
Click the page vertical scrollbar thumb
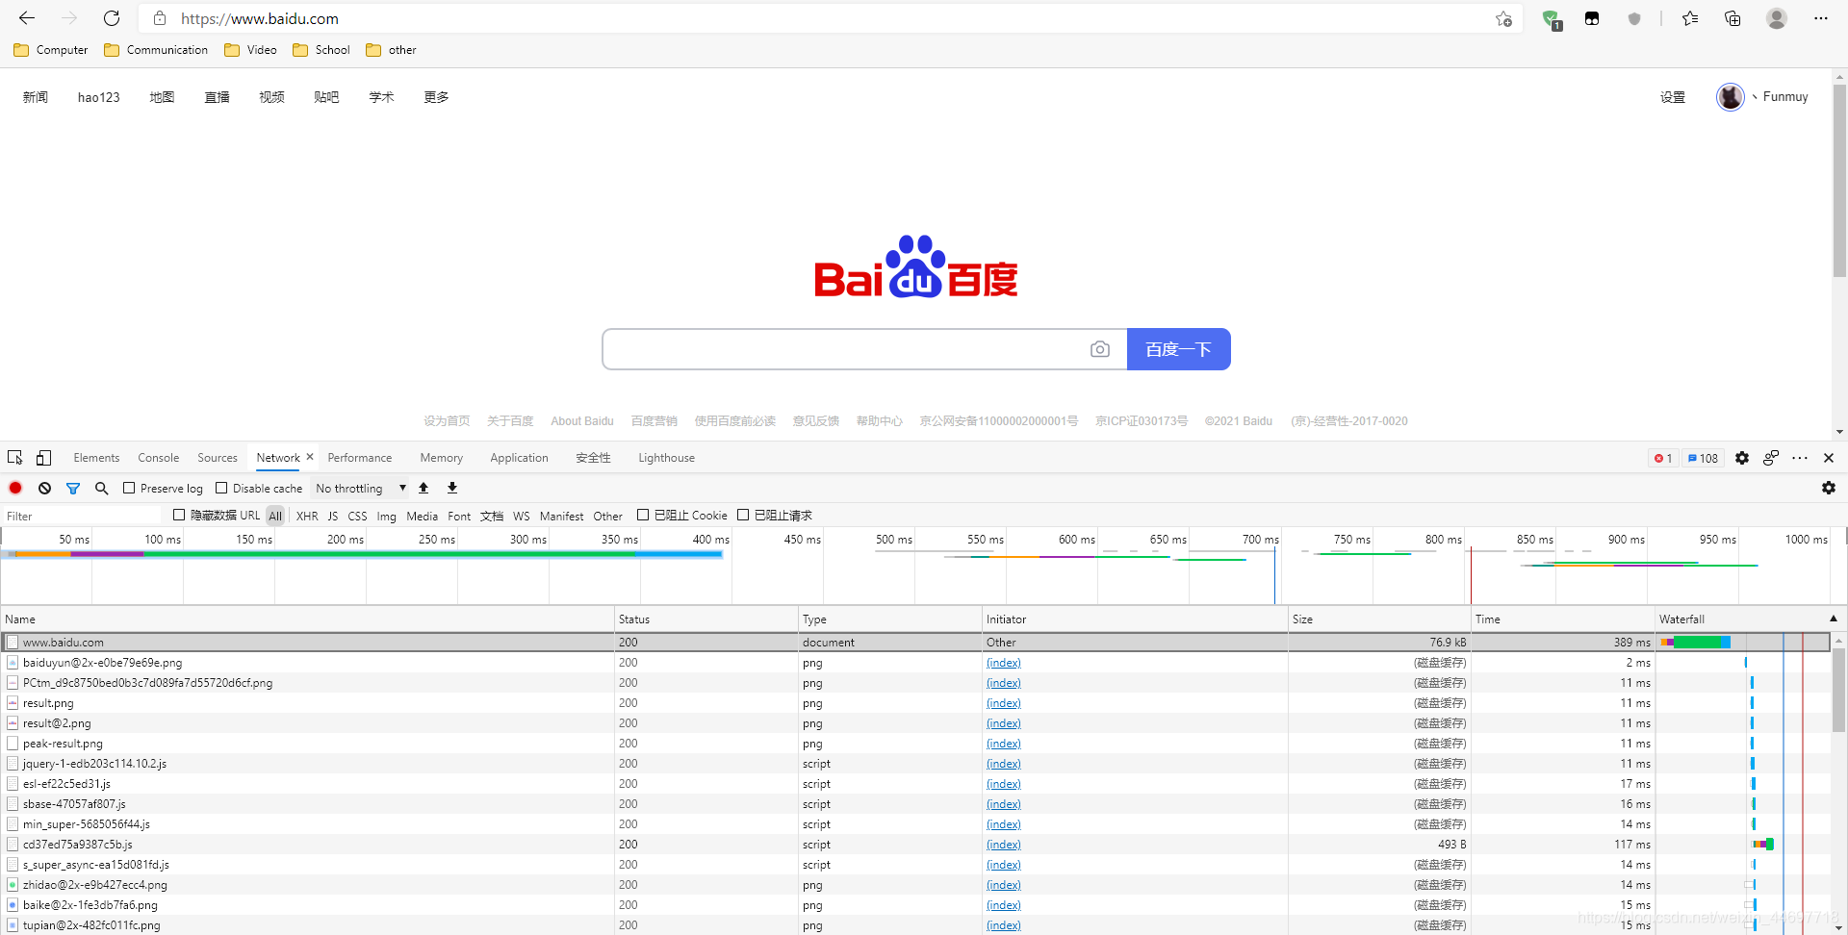[x=1839, y=181]
